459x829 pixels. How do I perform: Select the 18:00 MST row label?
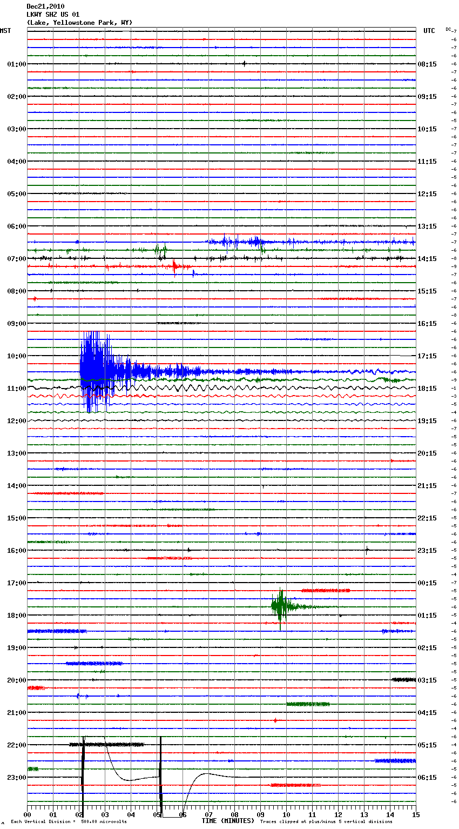point(16,616)
